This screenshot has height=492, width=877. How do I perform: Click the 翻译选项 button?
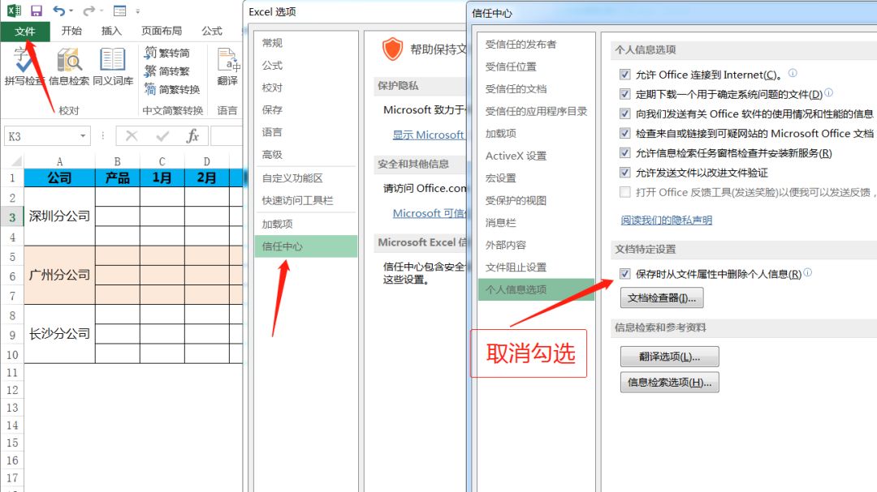[669, 357]
